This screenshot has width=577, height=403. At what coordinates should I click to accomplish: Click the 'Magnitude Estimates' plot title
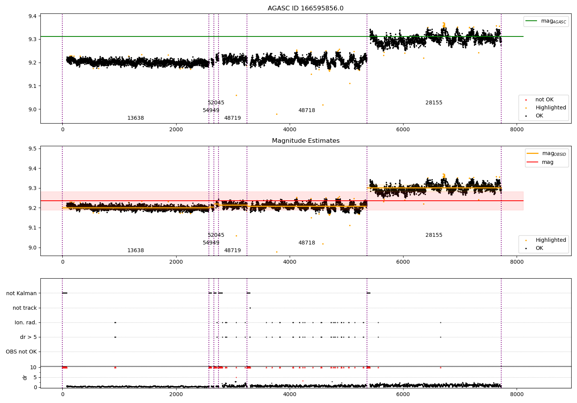[305, 141]
